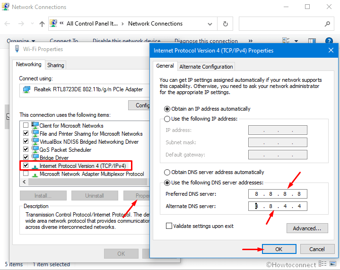Open the Networking tab in Wi-Fi Properties
This screenshot has height=270, width=340.
click(x=29, y=64)
